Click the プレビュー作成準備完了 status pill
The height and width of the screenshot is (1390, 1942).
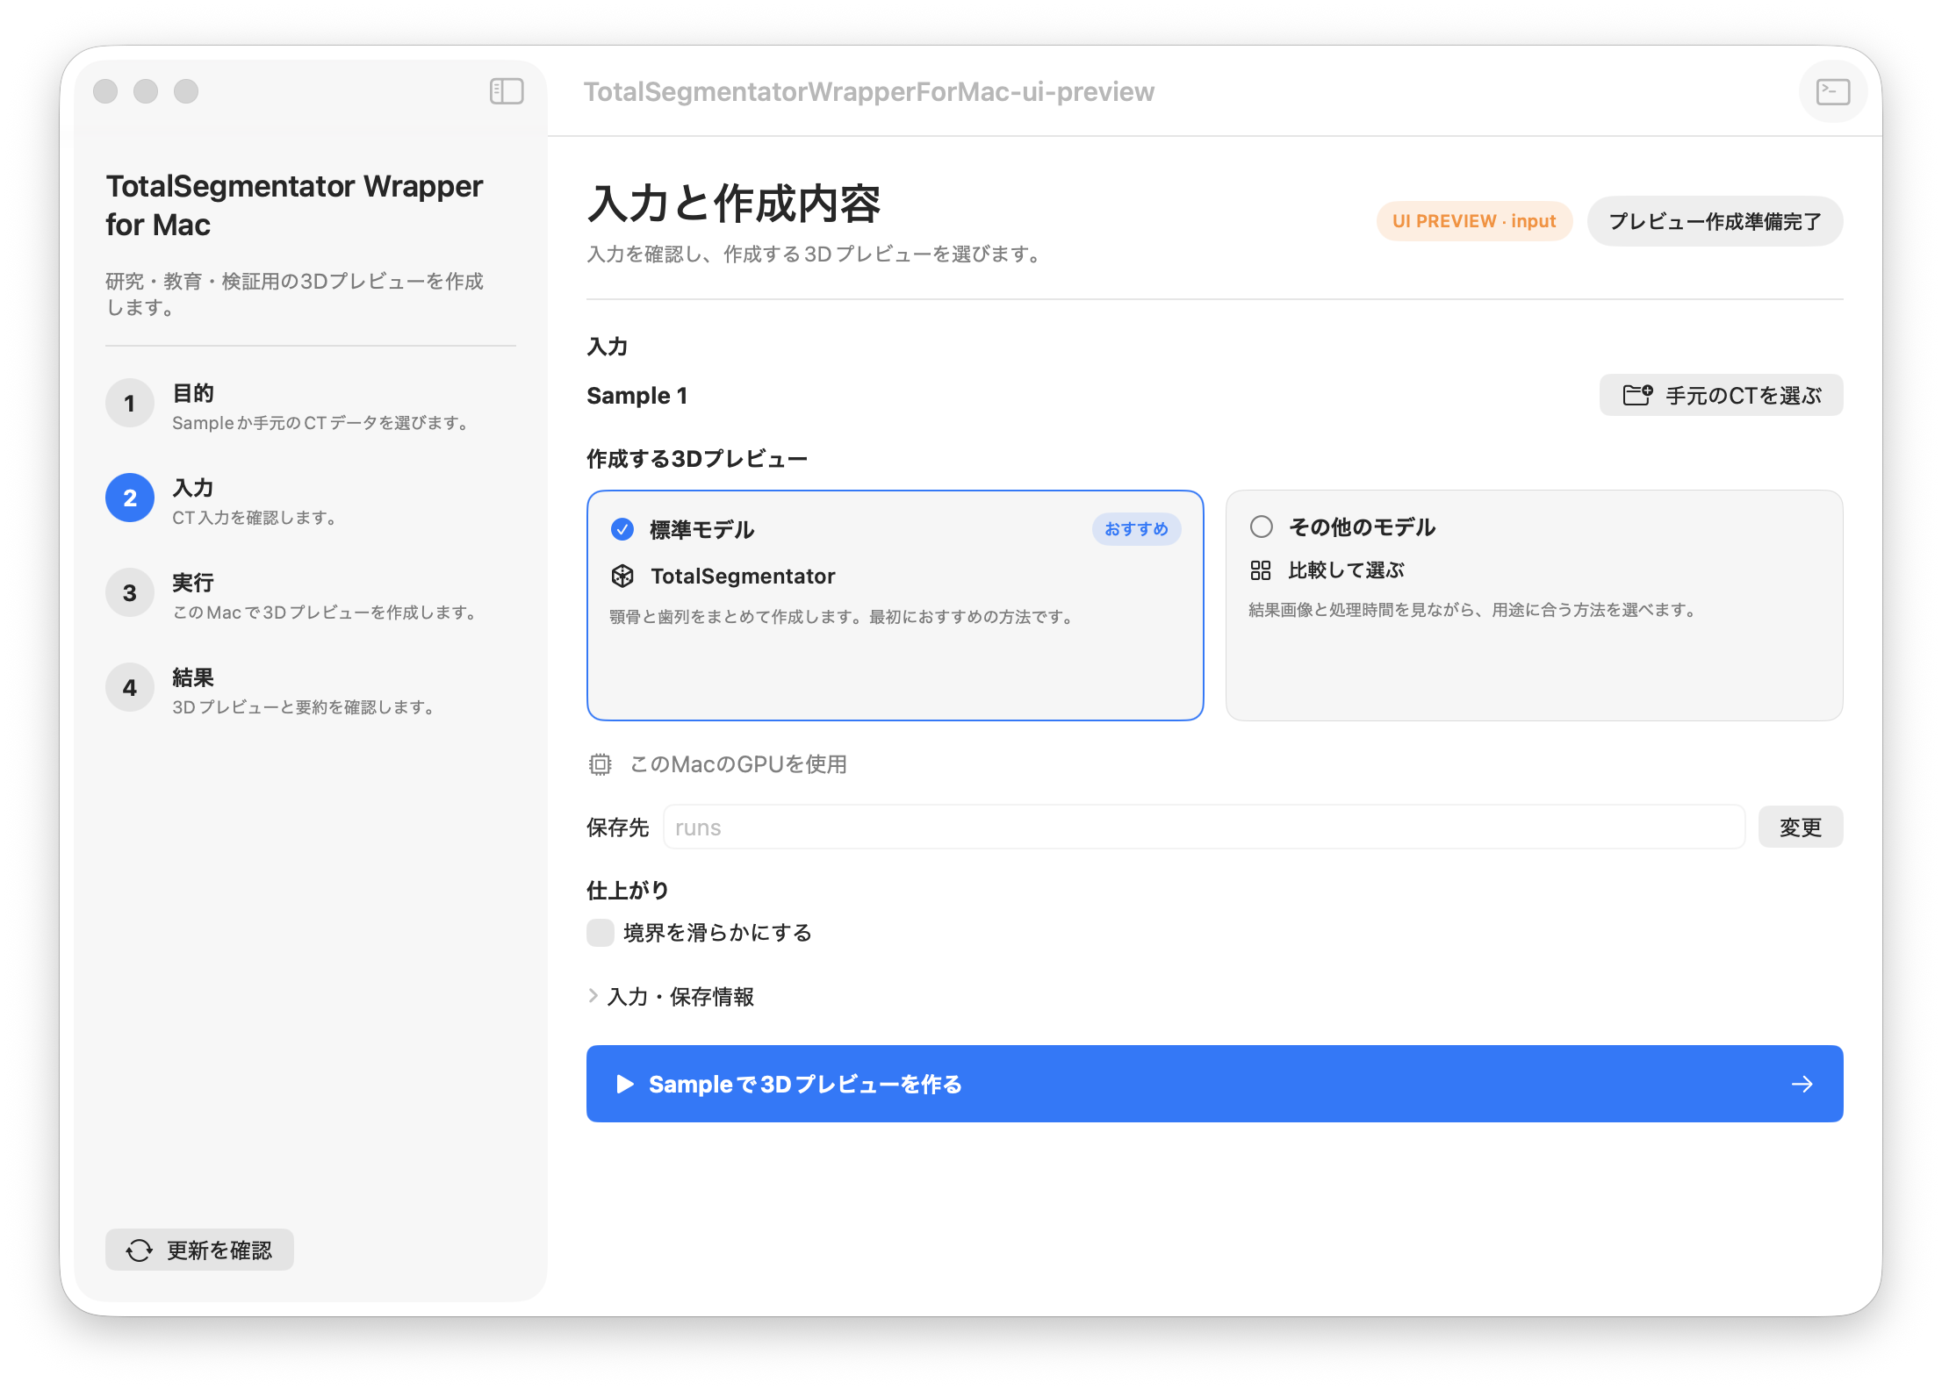(x=1715, y=221)
